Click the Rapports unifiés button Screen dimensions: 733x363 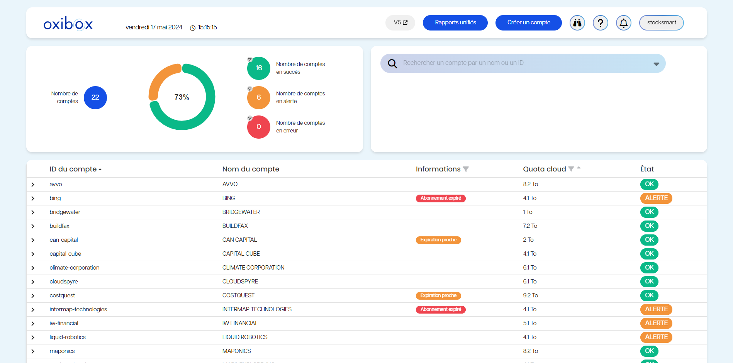pyautogui.click(x=455, y=23)
